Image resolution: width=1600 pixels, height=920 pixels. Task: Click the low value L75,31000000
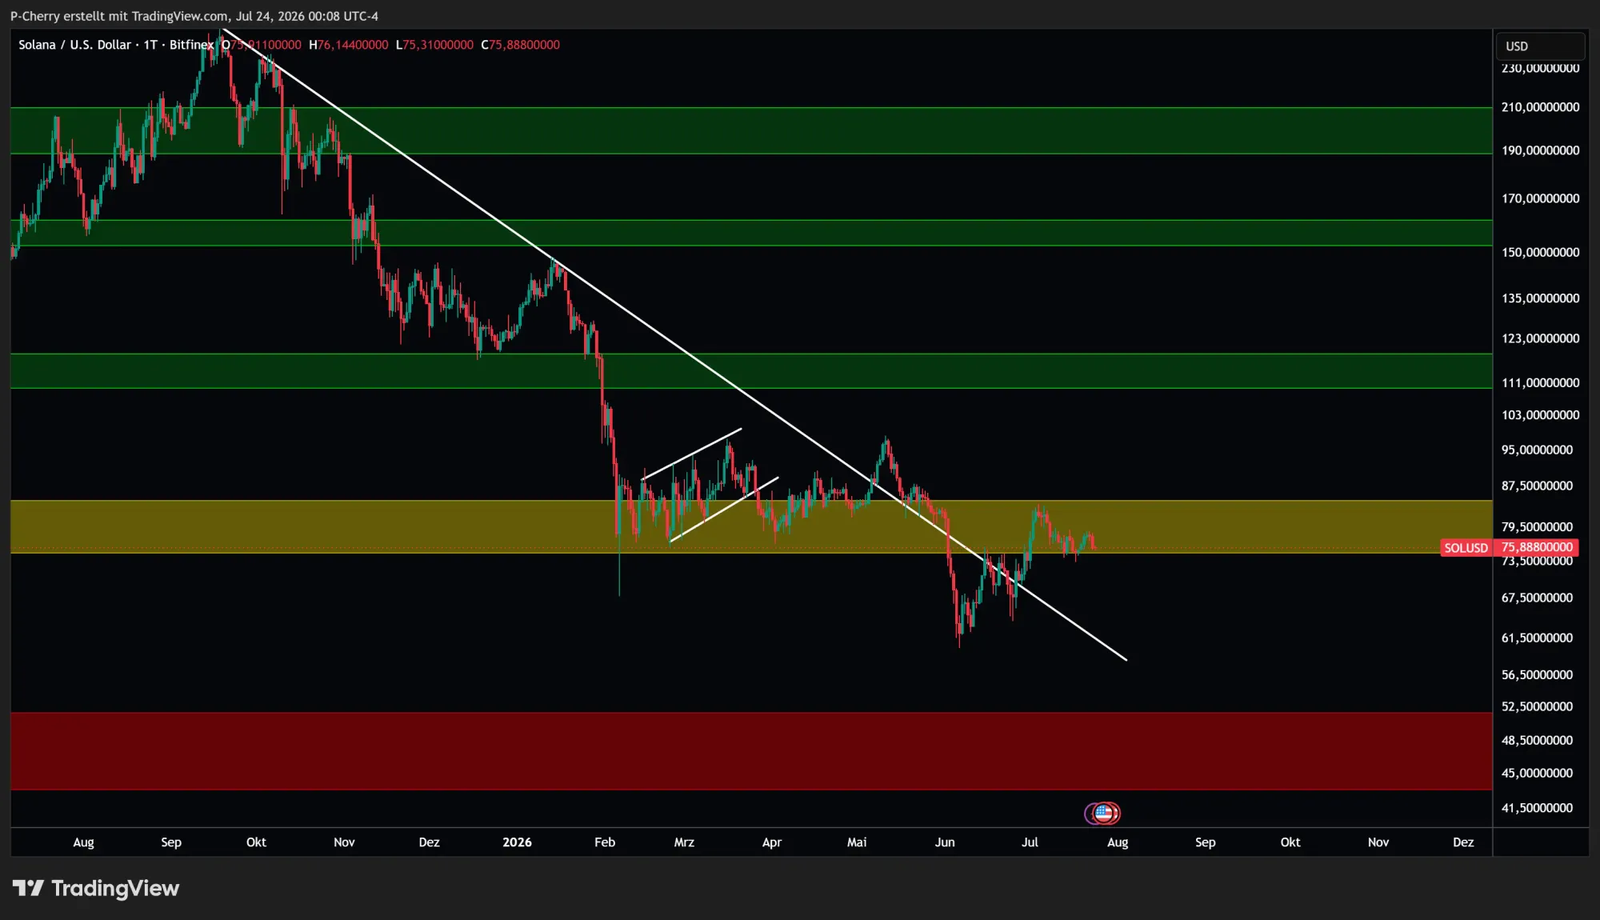coord(434,45)
